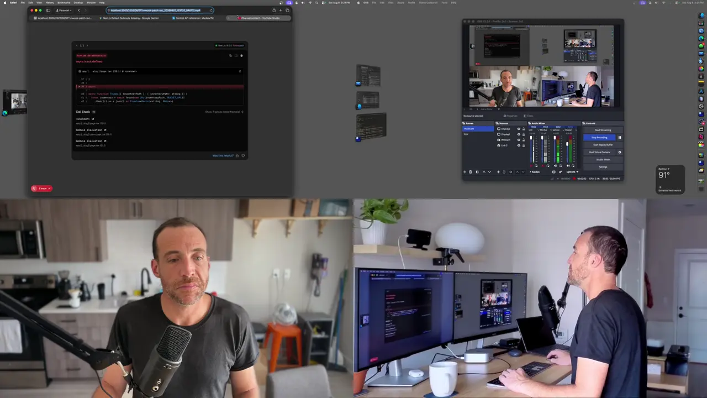The image size is (707, 398).
Task: Add a new Safari tab with plus icon
Action: (281, 10)
